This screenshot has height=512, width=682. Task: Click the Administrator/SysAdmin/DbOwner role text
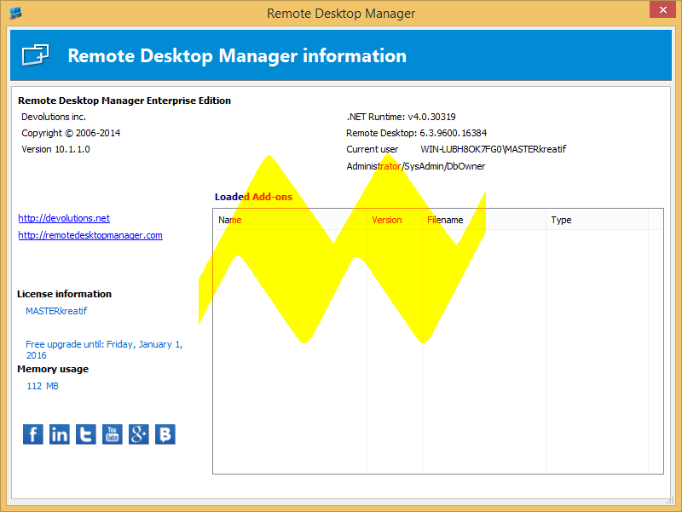415,166
